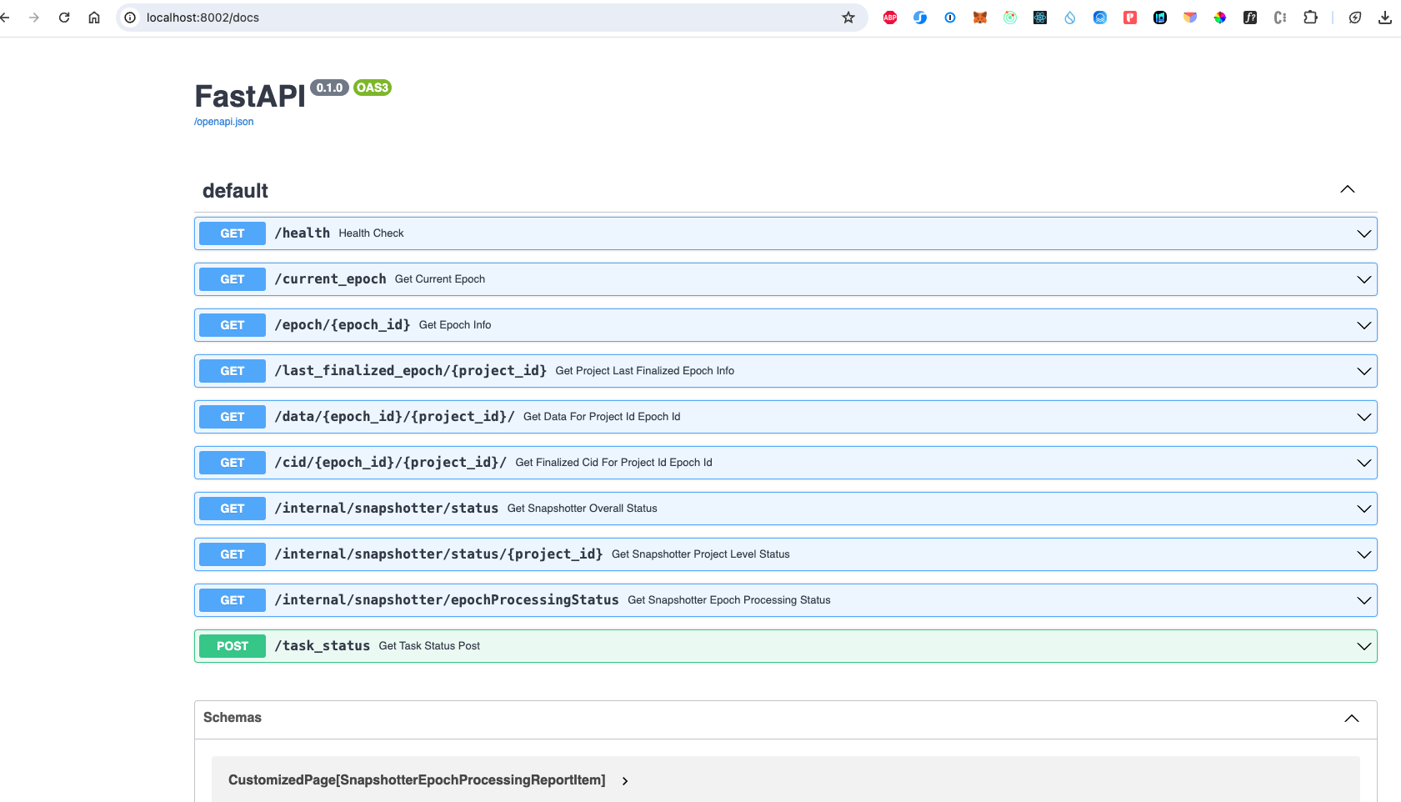Click the /internal/snapshotter/status path text
Screen dimensions: 1401x802
coord(387,509)
